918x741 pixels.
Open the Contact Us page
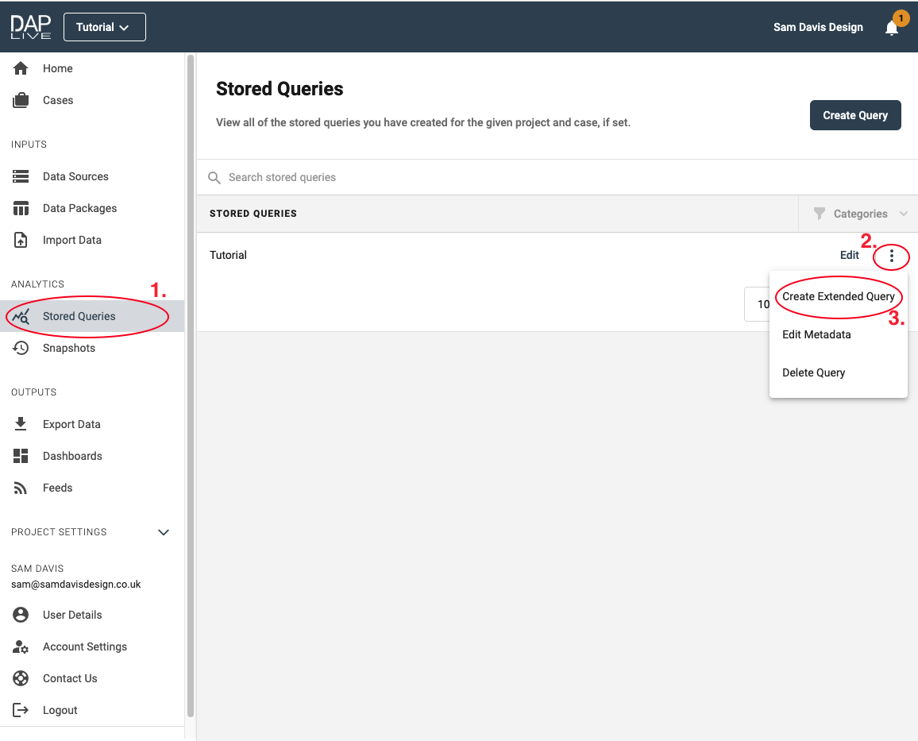(x=70, y=678)
